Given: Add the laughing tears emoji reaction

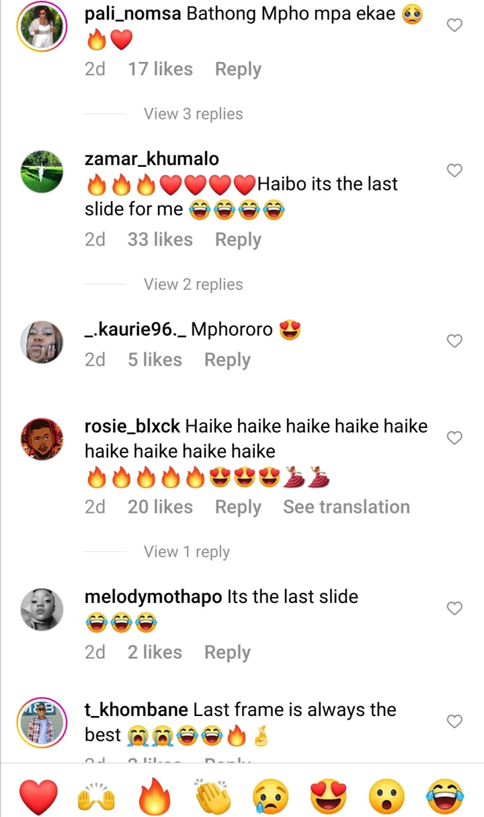Looking at the screenshot, I should (x=444, y=797).
